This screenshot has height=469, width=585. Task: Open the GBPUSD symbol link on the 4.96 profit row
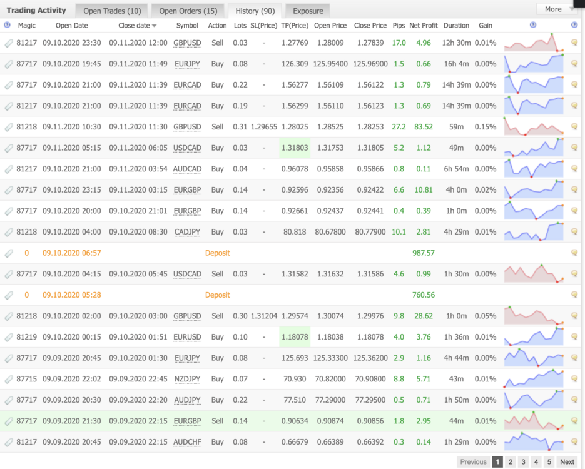187,43
